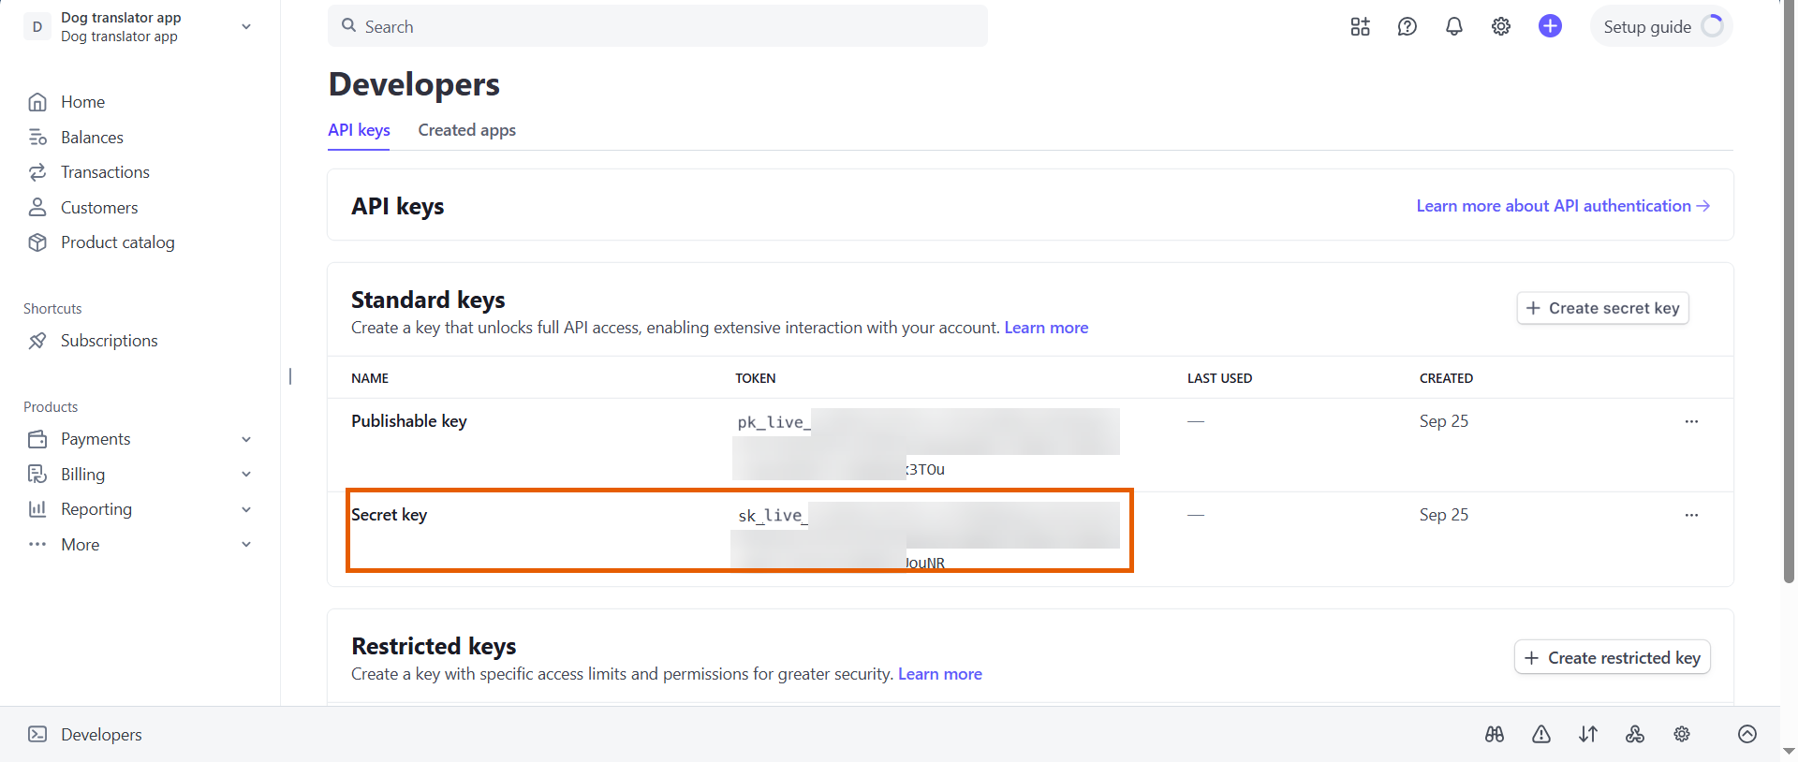Click Create restricted key button
Screen dimensions: 1798x762
1613,658
